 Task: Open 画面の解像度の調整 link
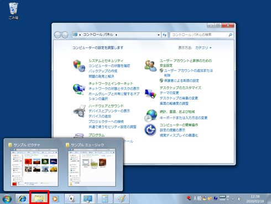(174, 103)
